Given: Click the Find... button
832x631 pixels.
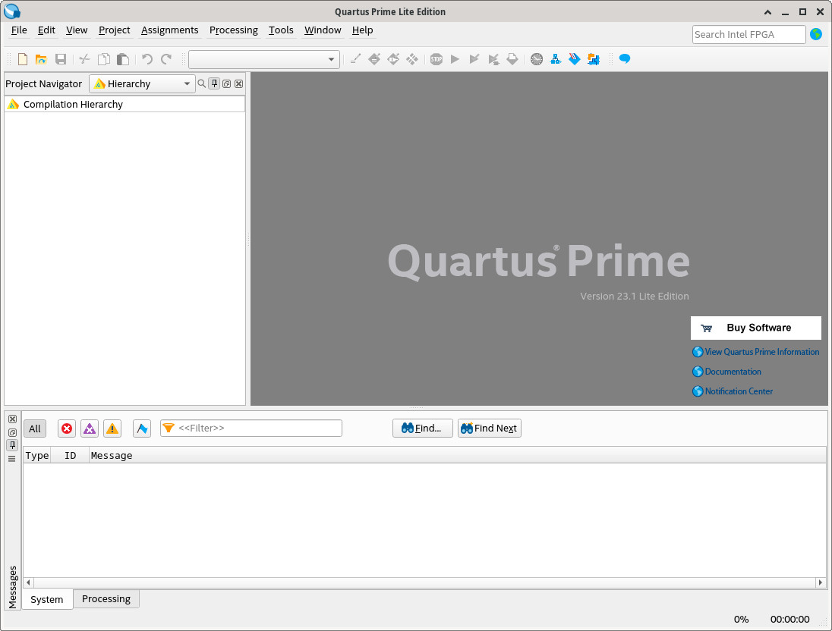Looking at the screenshot, I should 422,428.
